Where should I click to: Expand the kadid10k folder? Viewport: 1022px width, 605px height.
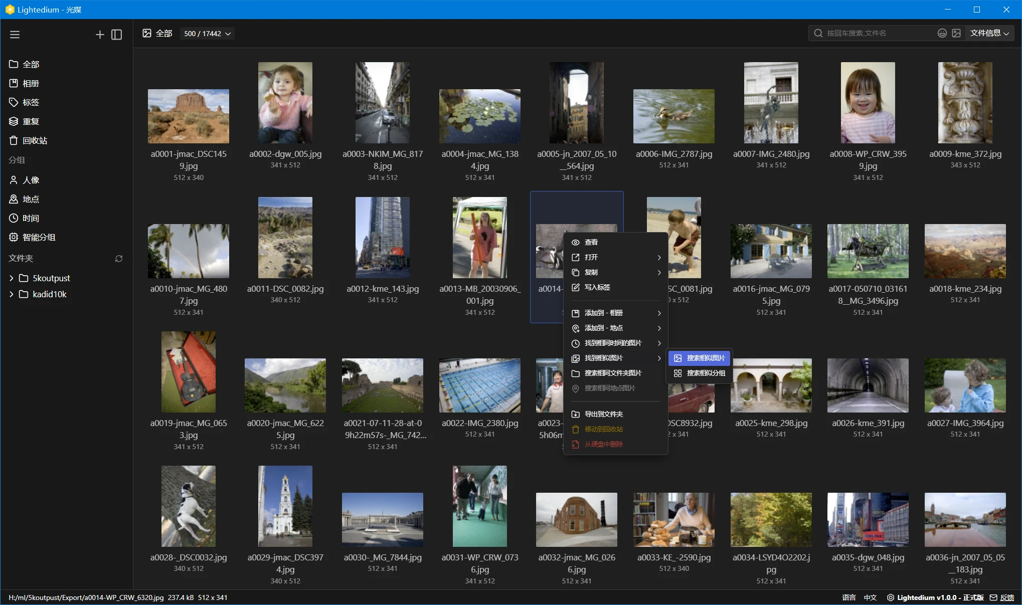[x=12, y=294]
